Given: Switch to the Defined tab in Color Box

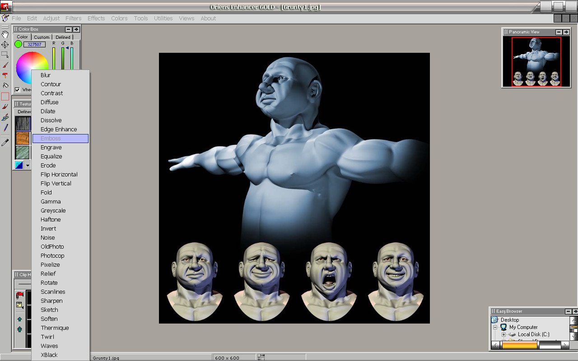Looking at the screenshot, I should click(63, 37).
